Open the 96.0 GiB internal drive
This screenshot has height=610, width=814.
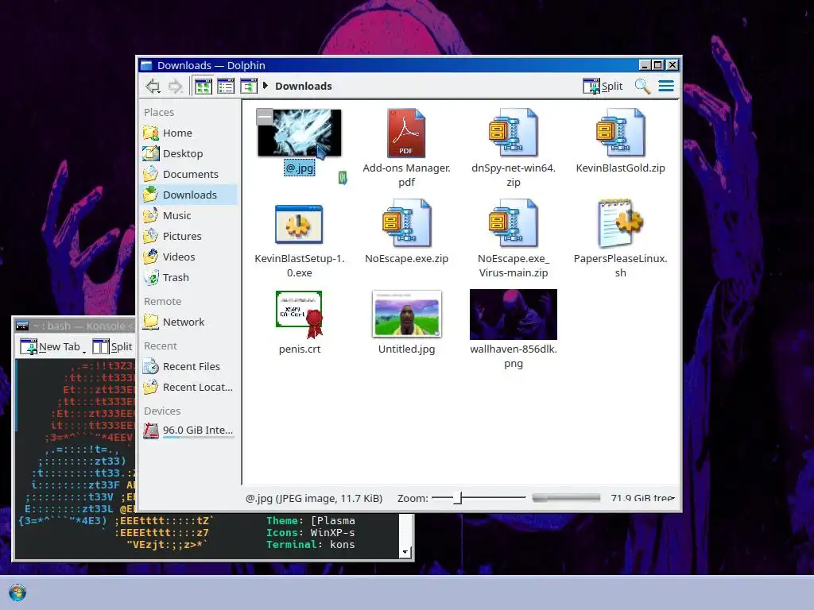tap(189, 430)
